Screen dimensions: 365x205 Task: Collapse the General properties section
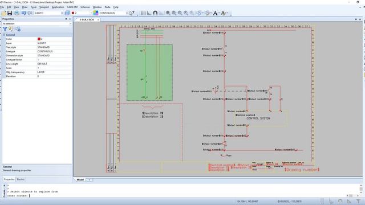pos(4,35)
